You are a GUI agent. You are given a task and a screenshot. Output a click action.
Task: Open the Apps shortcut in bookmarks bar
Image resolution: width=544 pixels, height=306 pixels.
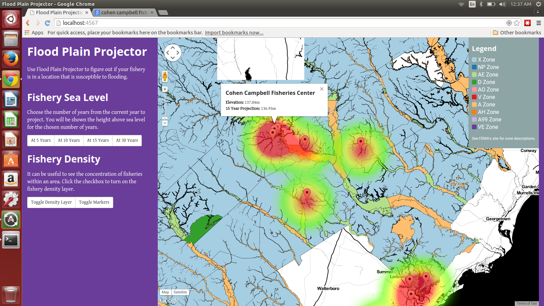34,33
